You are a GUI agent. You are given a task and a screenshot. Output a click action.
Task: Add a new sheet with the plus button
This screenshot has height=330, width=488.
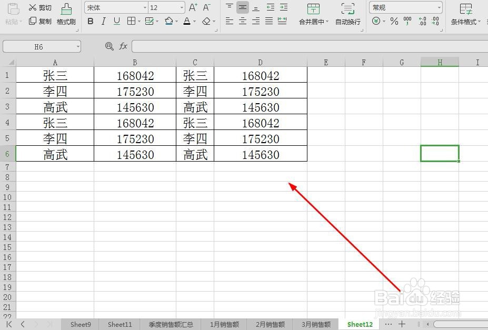point(402,324)
